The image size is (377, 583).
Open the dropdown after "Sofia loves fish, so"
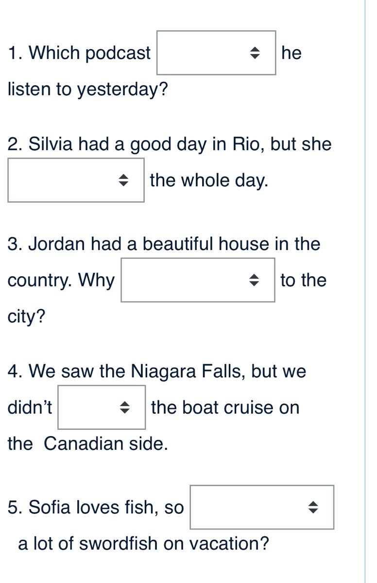[262, 507]
